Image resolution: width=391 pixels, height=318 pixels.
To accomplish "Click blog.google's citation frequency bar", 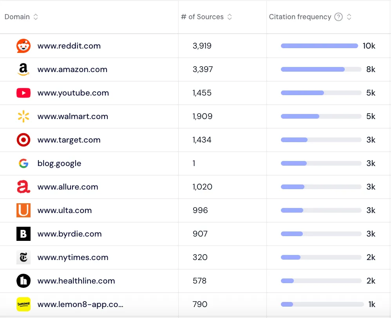I will (321, 163).
